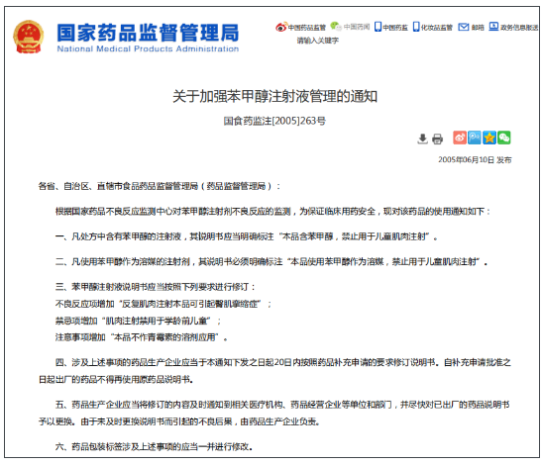542x465 pixels.
Task: Click item 三、苯甲醇注射液说明书 line
Action: [x=156, y=287]
